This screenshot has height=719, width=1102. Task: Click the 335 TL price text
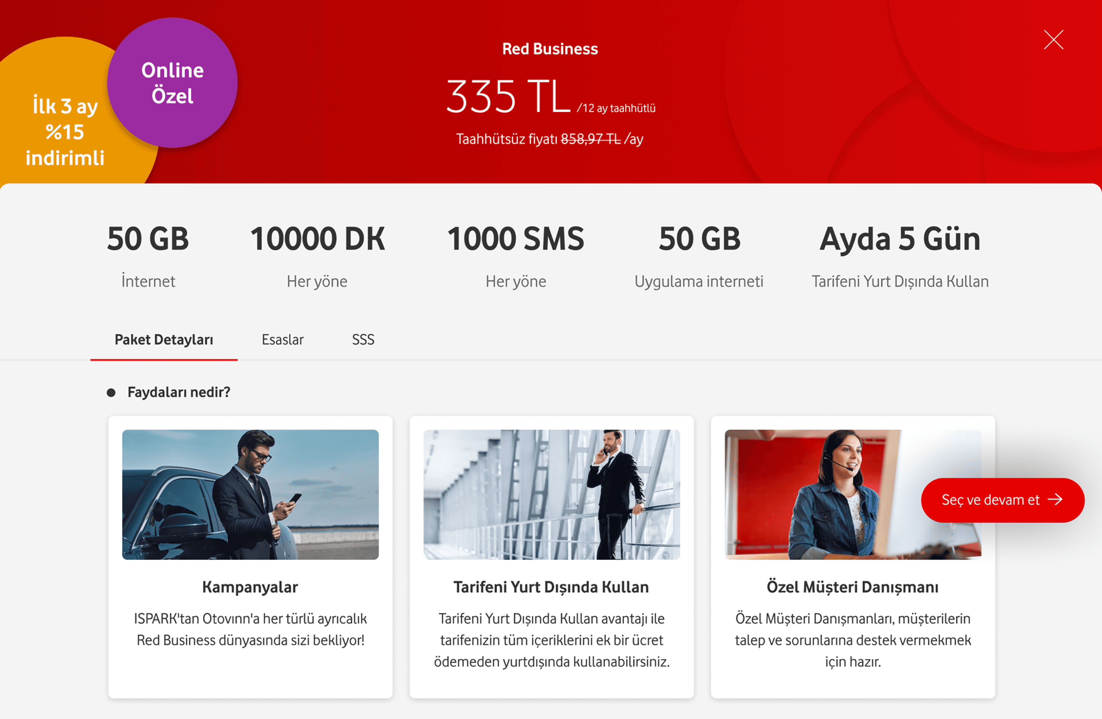[x=508, y=97]
